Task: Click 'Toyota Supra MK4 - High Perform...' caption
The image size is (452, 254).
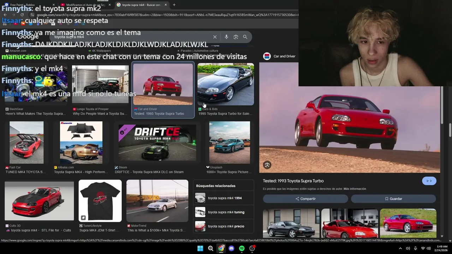Action: coord(81,172)
